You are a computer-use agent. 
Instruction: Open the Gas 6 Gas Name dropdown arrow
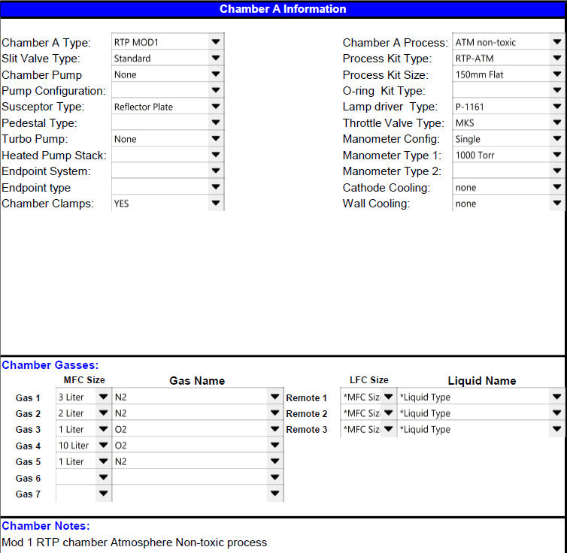[274, 477]
